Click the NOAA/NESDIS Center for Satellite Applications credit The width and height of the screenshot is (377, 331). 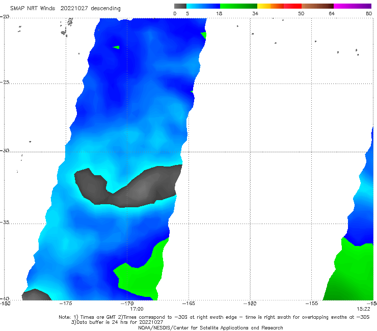(210, 327)
